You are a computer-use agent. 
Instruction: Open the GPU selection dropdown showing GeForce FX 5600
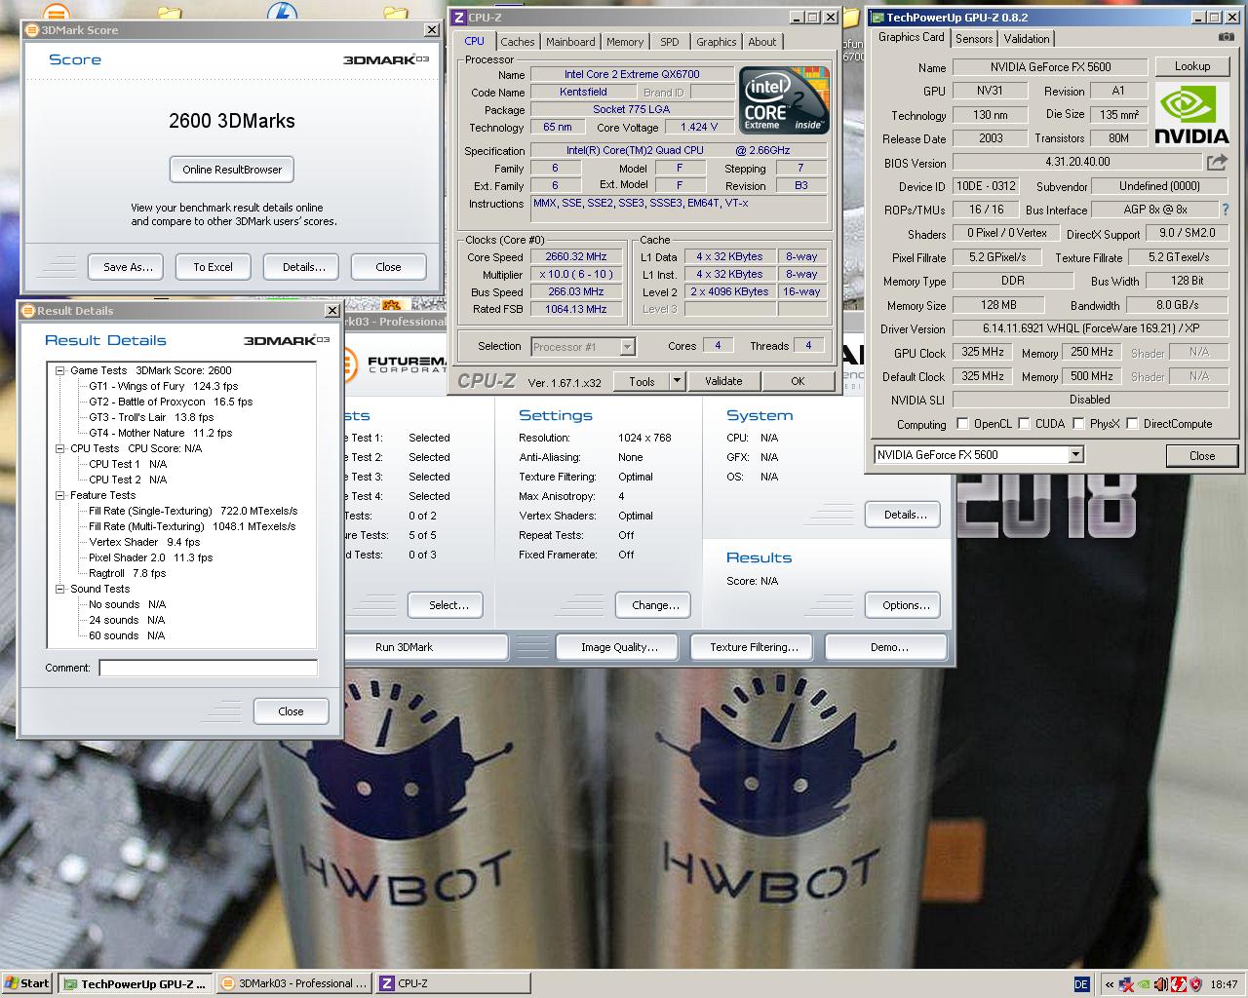click(979, 454)
